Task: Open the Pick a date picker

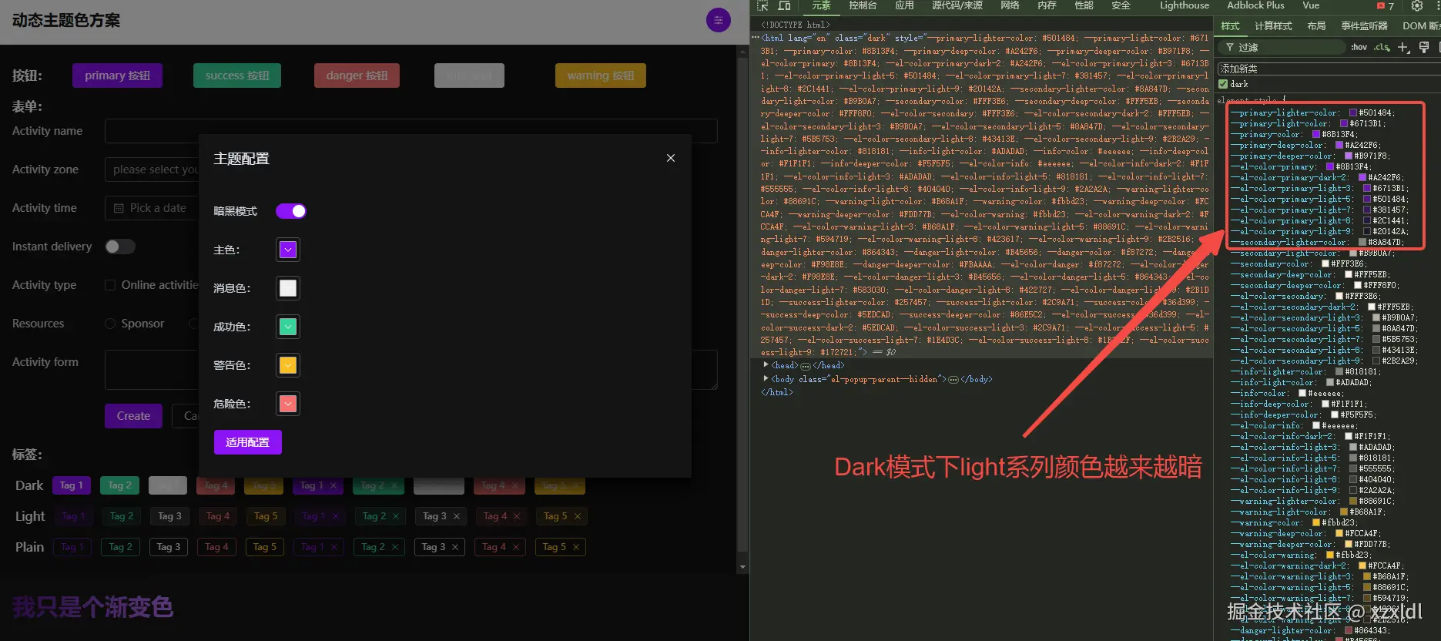Action: [x=152, y=208]
